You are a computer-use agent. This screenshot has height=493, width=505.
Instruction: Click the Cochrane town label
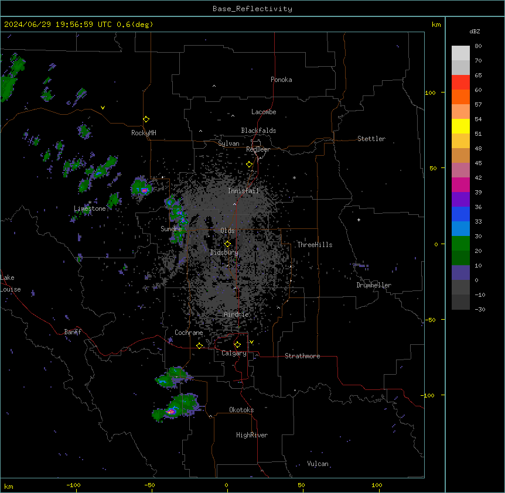[x=189, y=333]
